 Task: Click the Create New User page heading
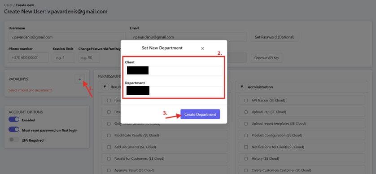tap(56, 12)
